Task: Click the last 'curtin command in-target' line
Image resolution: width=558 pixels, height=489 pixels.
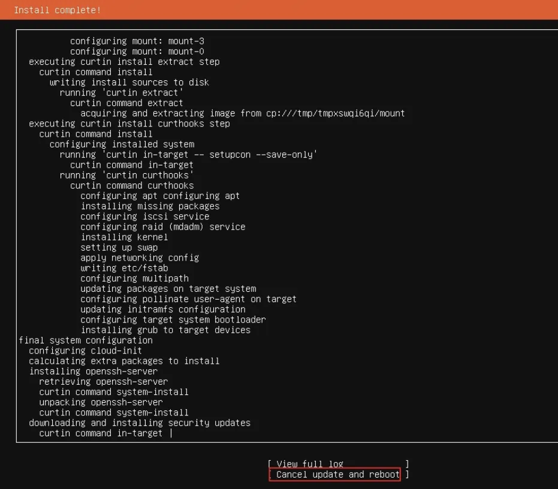Action: click(x=101, y=433)
